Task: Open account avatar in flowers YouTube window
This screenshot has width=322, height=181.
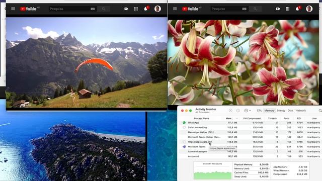Action: 309,9
